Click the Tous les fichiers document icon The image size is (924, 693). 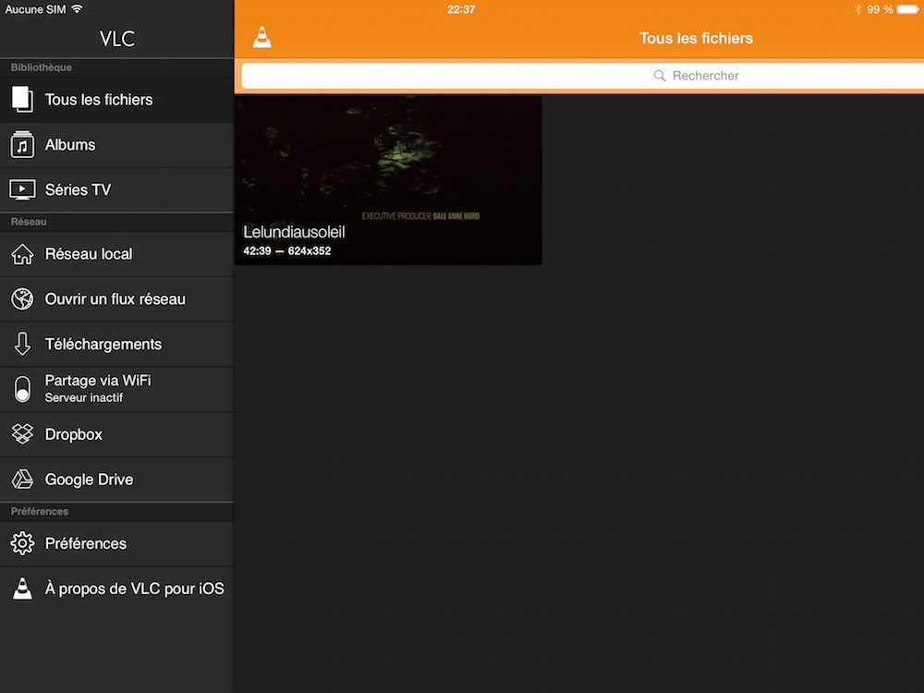tap(22, 99)
